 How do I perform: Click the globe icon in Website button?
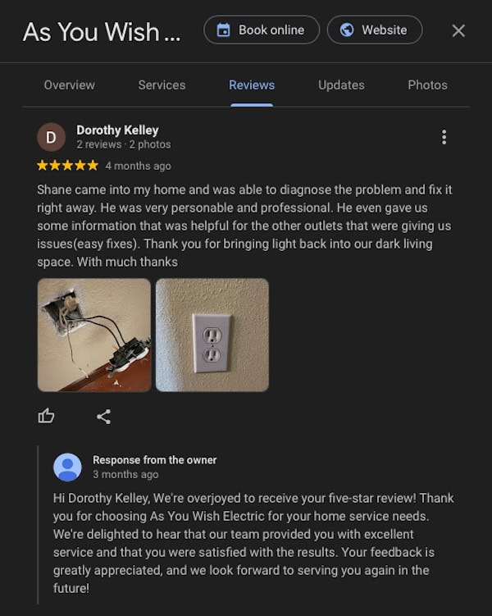click(x=347, y=30)
